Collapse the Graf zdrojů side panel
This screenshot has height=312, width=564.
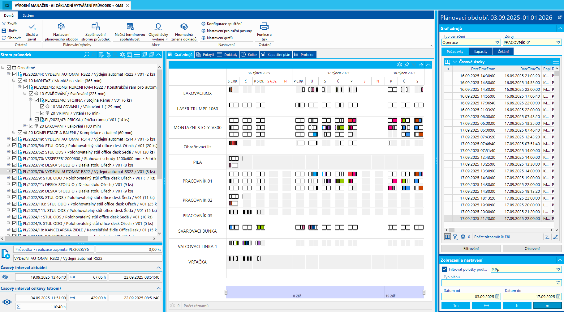pyautogui.click(x=560, y=28)
